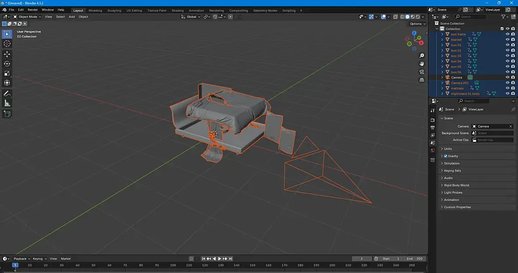518x273 pixels.
Task: Expand the bed frame outliner item
Action: [442, 34]
